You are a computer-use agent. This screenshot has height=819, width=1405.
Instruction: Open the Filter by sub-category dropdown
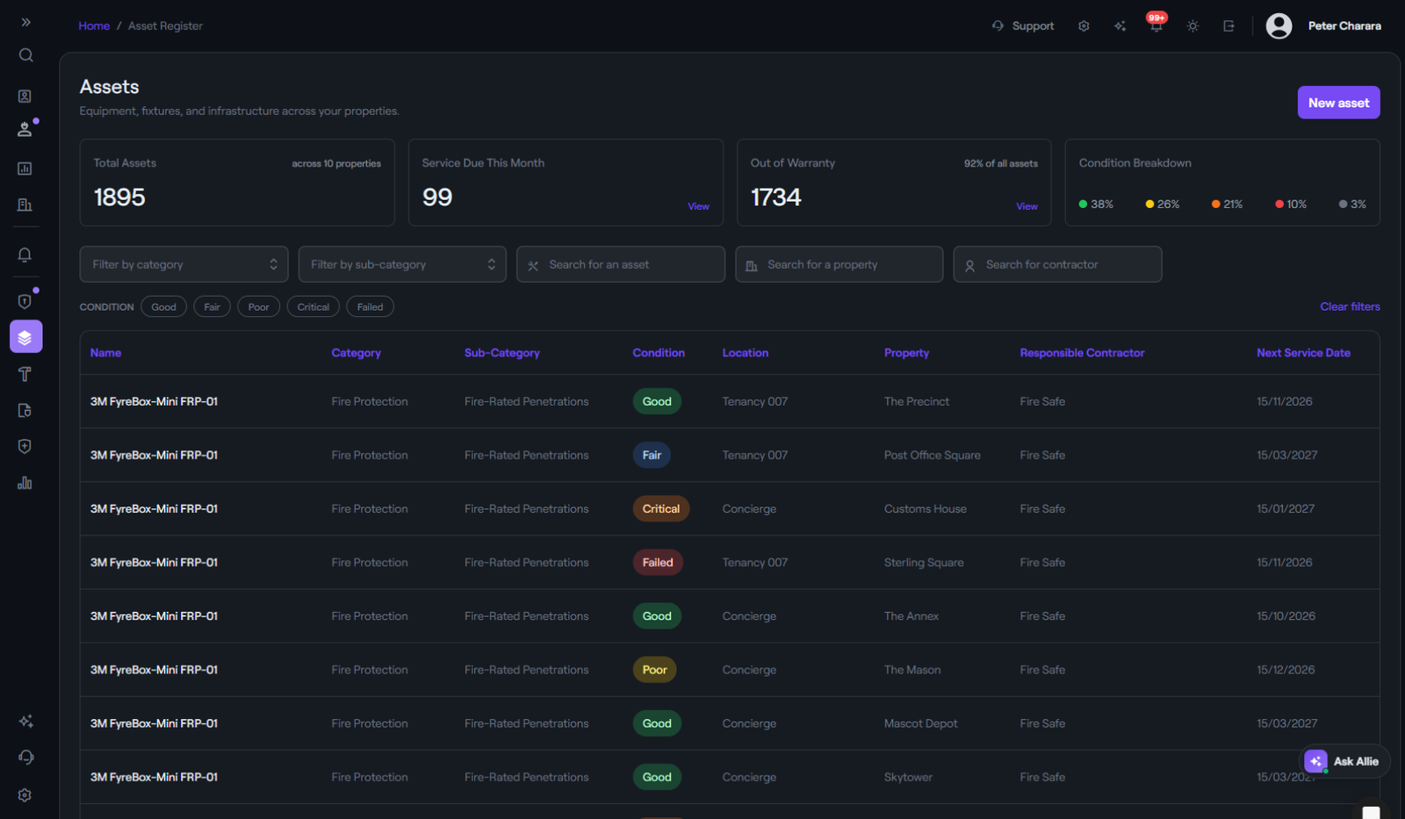(x=402, y=264)
